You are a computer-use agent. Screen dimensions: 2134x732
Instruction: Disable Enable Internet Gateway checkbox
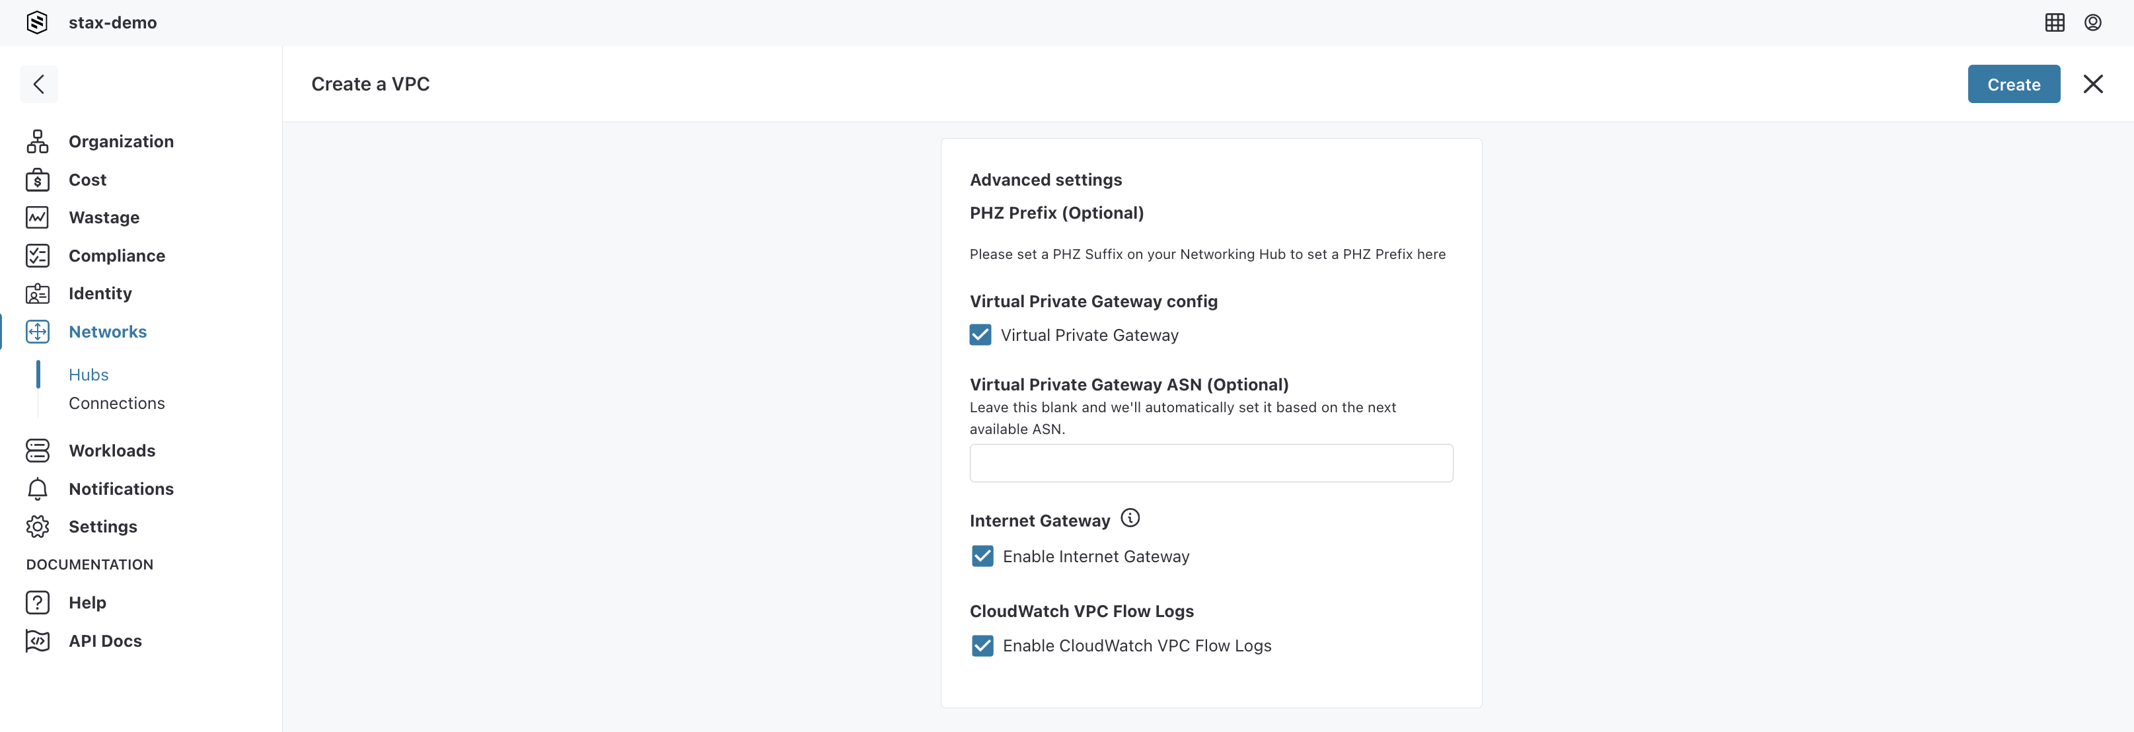(981, 555)
